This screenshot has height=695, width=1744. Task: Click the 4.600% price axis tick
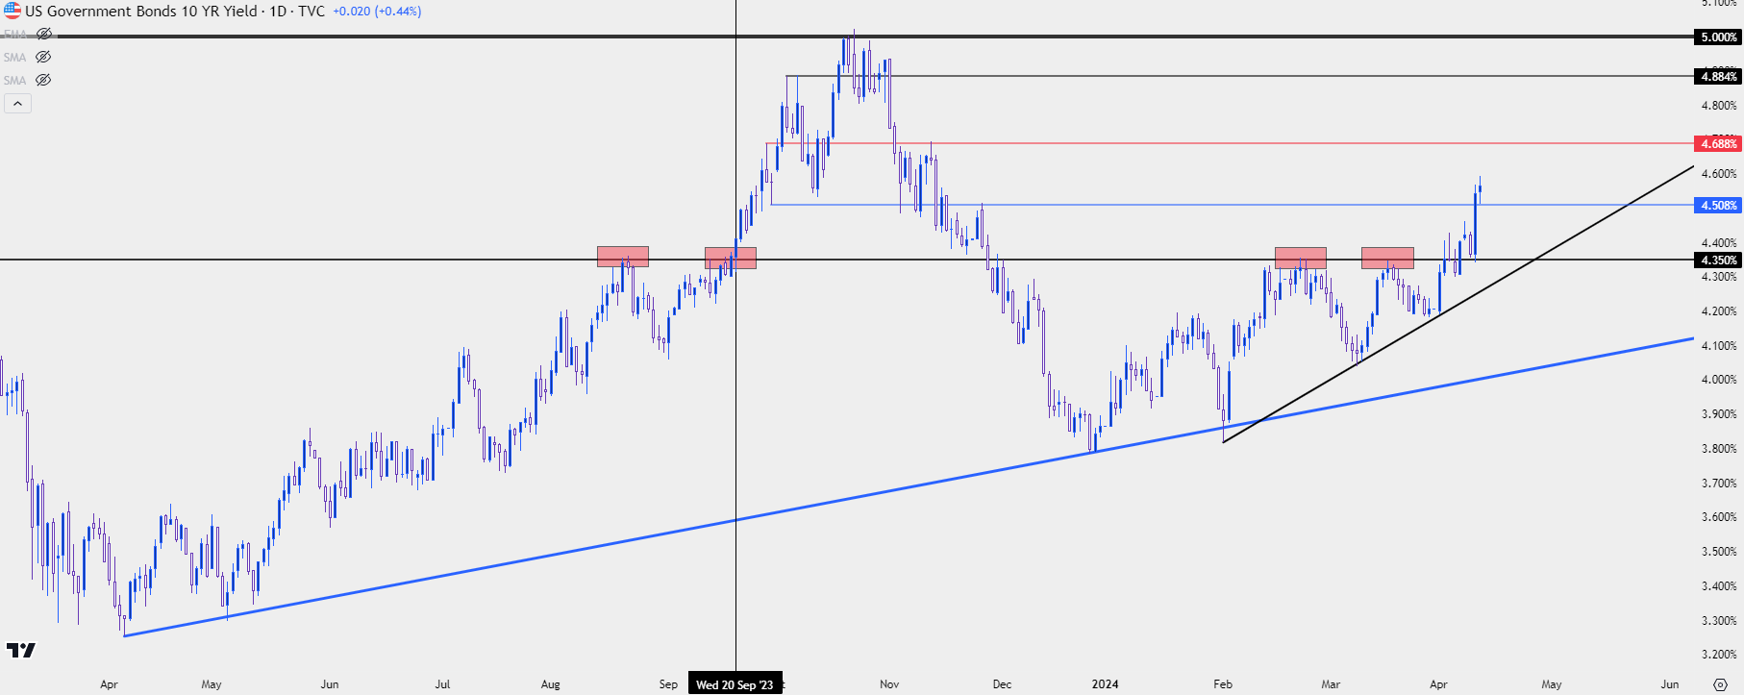coord(1719,174)
